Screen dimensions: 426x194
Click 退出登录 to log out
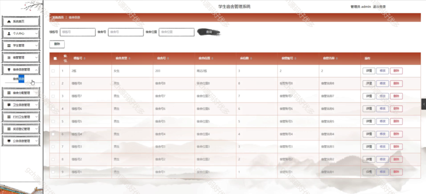click(x=379, y=7)
